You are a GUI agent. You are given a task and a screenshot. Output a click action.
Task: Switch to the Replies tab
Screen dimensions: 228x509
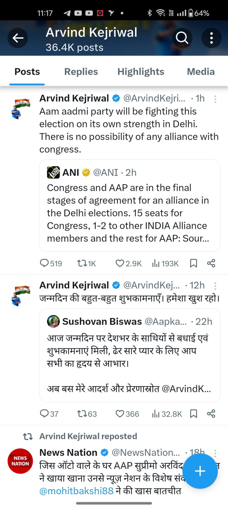point(81,72)
